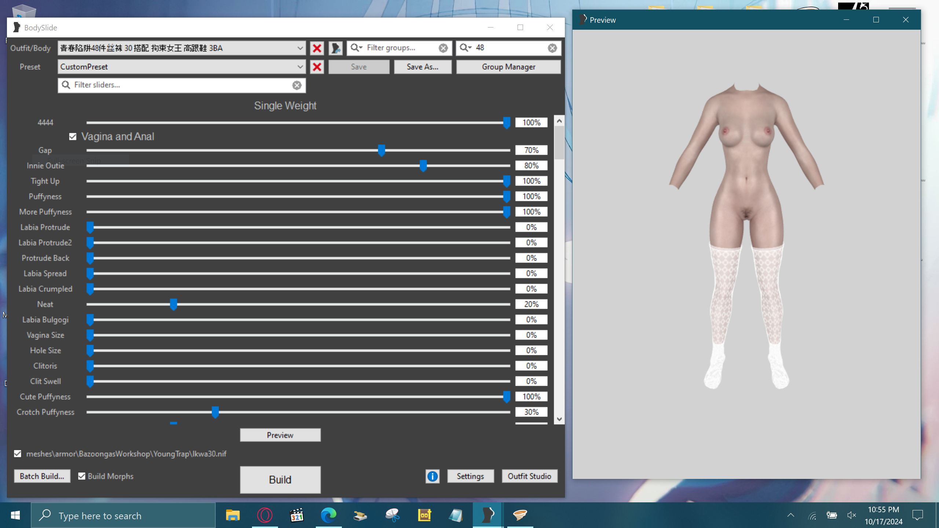939x528 pixels.
Task: Click the Labia Bulgogi slider label
Action: coord(45,320)
